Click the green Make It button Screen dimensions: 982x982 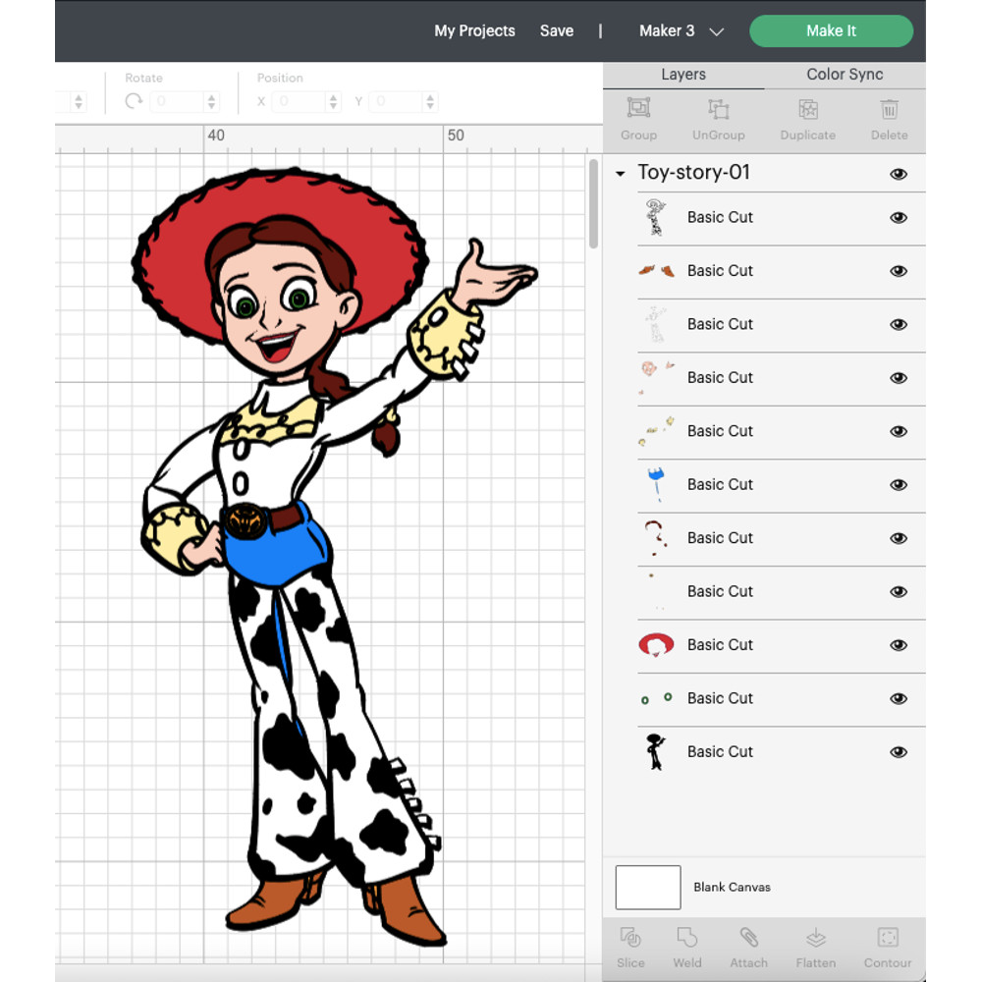pyautogui.click(x=831, y=30)
